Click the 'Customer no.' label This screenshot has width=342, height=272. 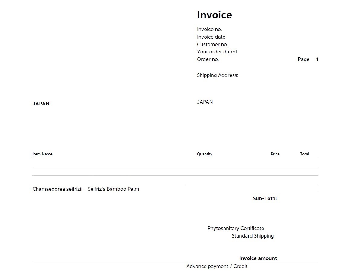tap(212, 44)
